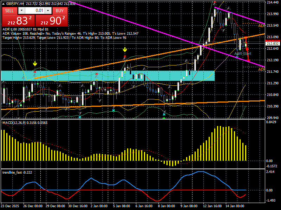Image resolution: width=281 pixels, height=210 pixels.
Task: Click the -1.493 trendline scale value
Action: (271, 201)
